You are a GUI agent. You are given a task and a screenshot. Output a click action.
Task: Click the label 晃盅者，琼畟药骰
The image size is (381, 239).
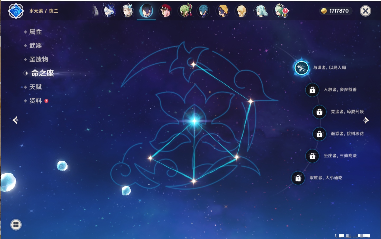tap(347, 111)
